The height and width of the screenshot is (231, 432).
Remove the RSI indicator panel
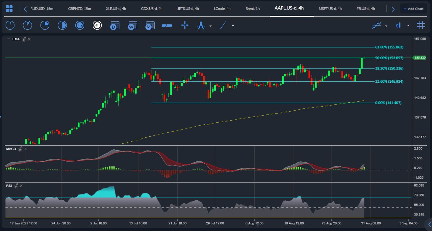[21, 186]
